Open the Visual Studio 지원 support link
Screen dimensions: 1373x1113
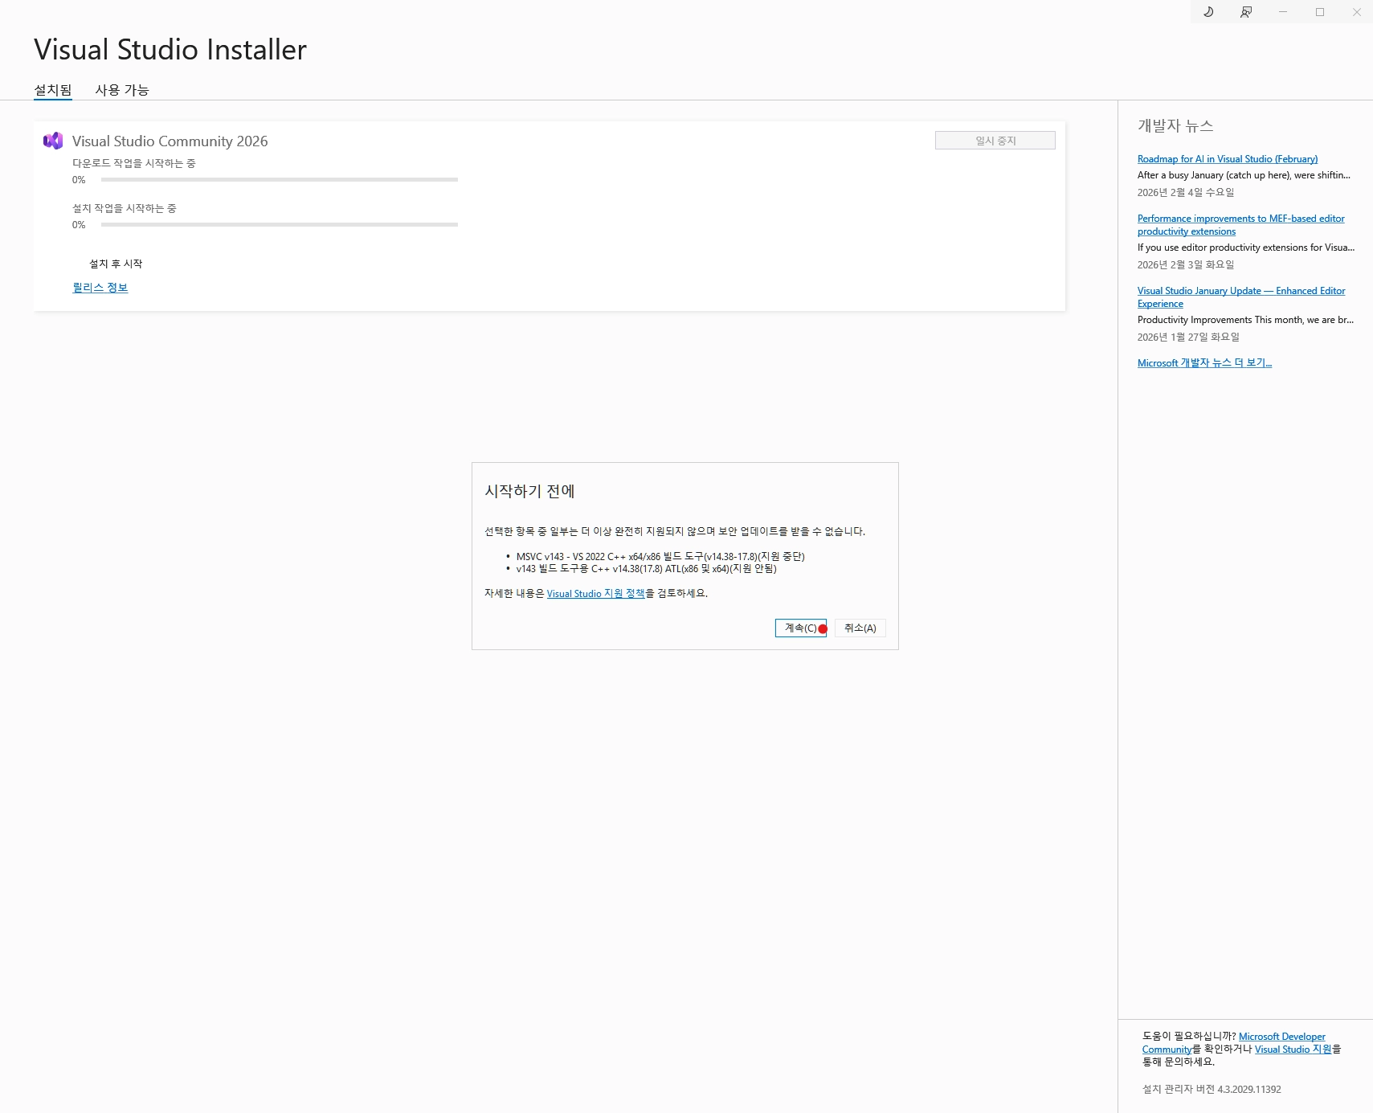click(x=1293, y=1050)
